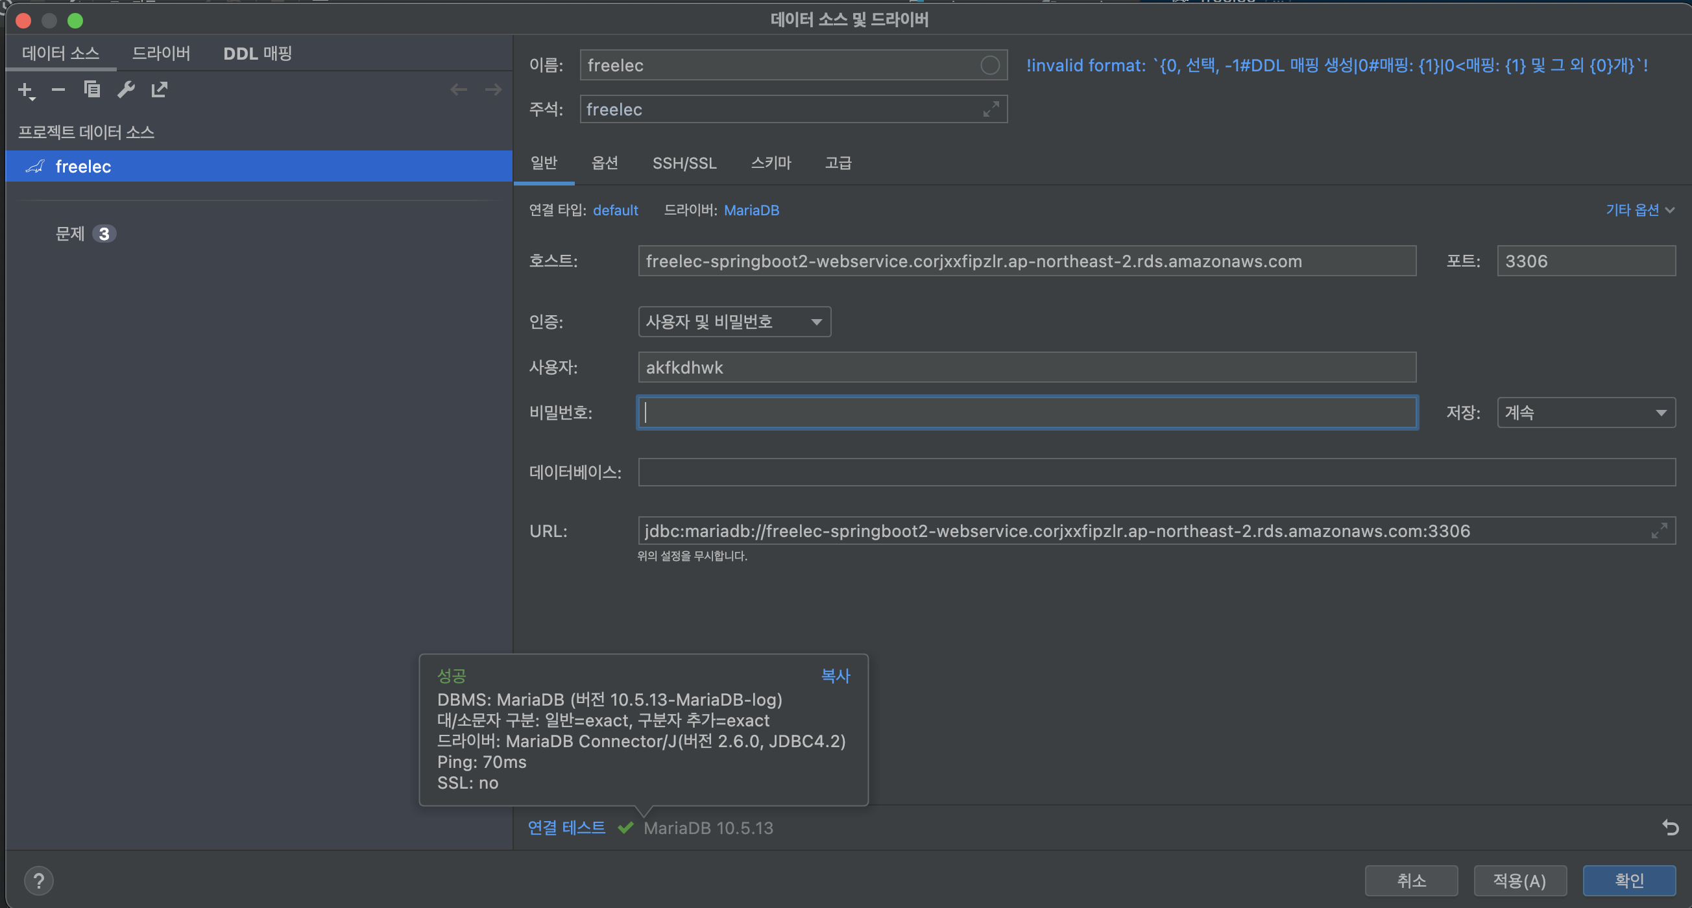Open the authentication type dropdown

[x=734, y=322]
